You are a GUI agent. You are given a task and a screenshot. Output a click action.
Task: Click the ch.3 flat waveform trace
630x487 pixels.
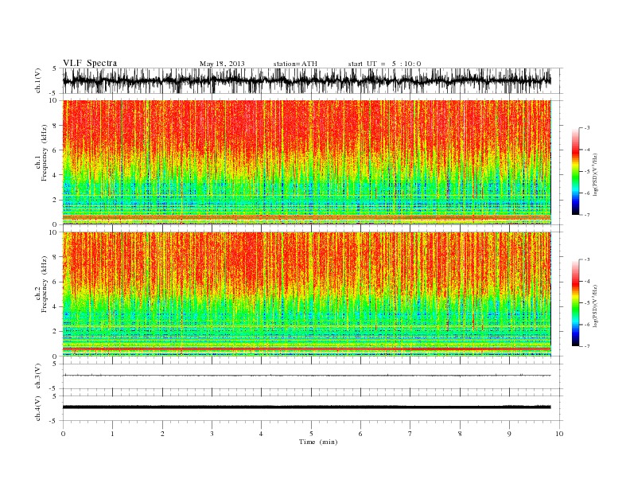coord(306,376)
